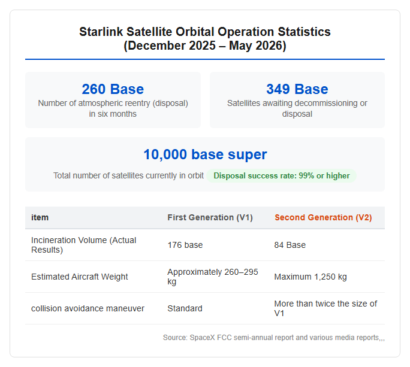Select the 349 Base statistic value
The image size is (410, 367).
click(x=297, y=89)
